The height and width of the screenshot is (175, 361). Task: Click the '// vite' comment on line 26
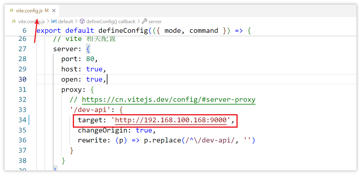pyautogui.click(x=67, y=39)
